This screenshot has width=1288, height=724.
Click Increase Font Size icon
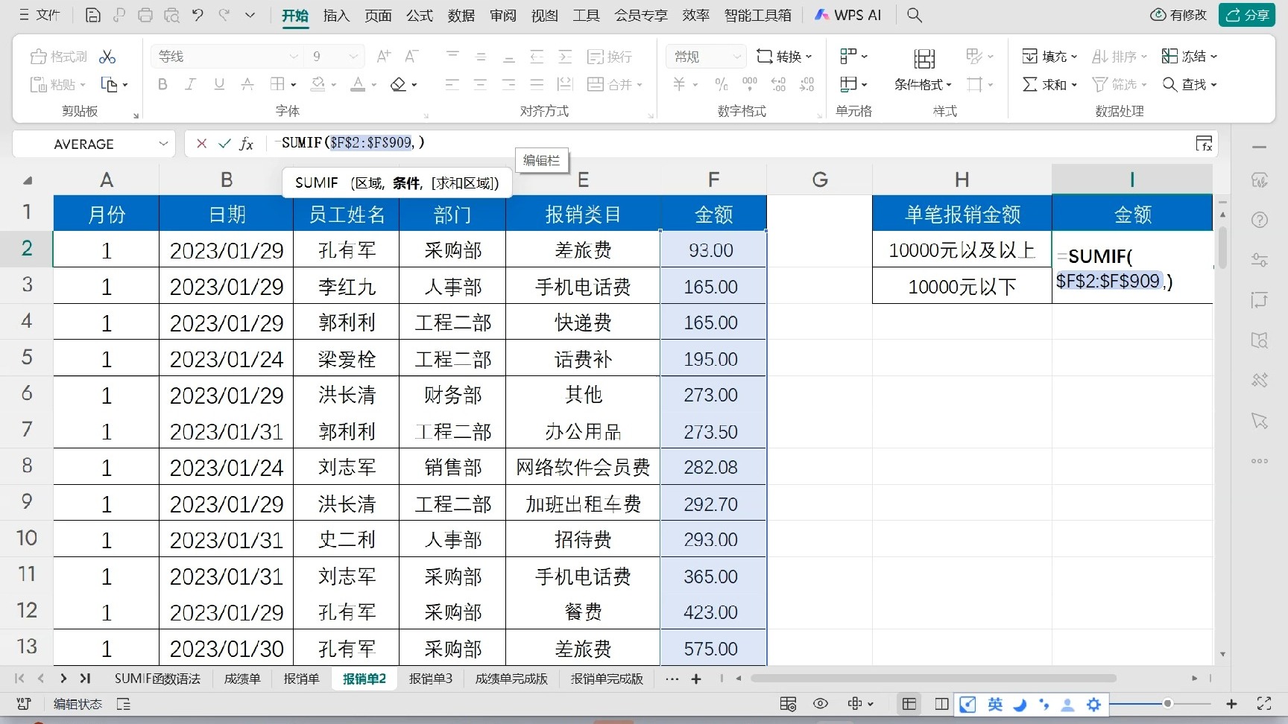384,56
